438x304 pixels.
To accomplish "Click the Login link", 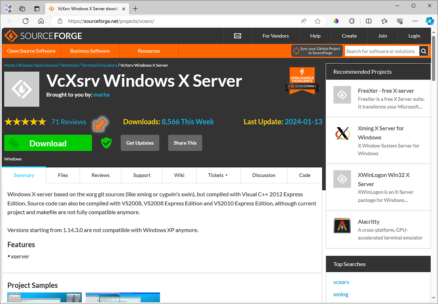I will click(414, 36).
